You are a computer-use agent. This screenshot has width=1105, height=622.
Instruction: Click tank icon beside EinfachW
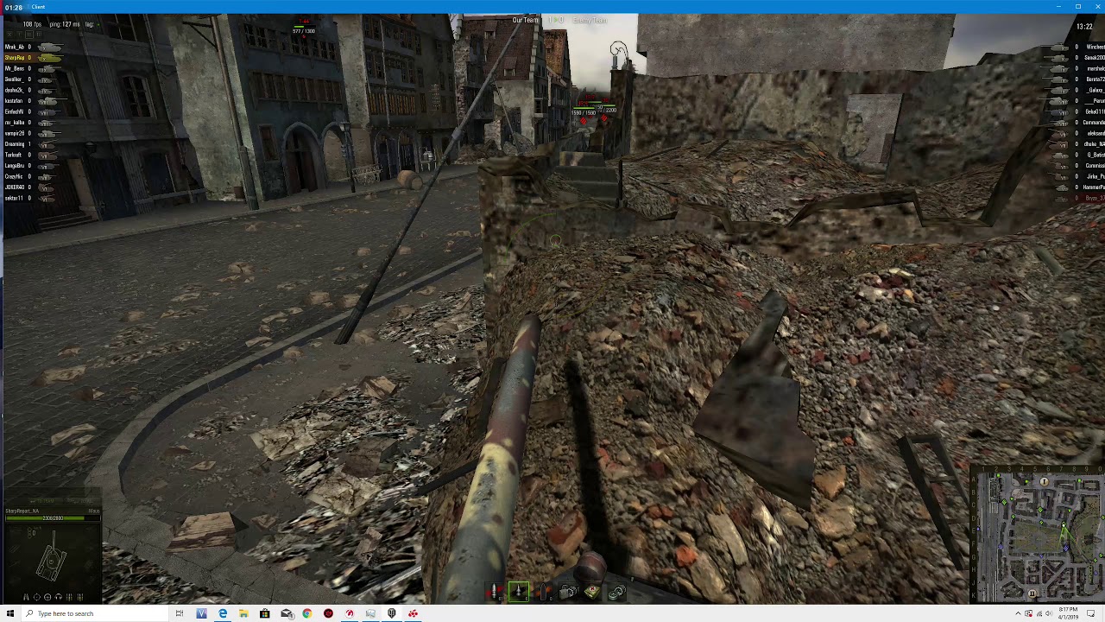tap(49, 111)
